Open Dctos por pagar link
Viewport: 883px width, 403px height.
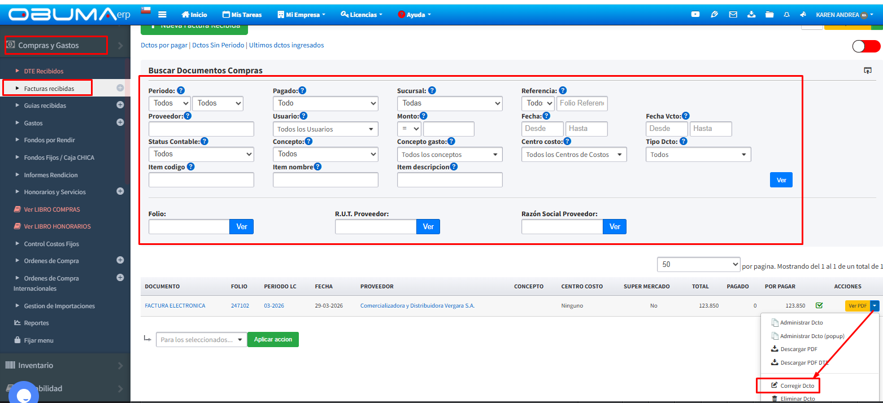(x=164, y=45)
